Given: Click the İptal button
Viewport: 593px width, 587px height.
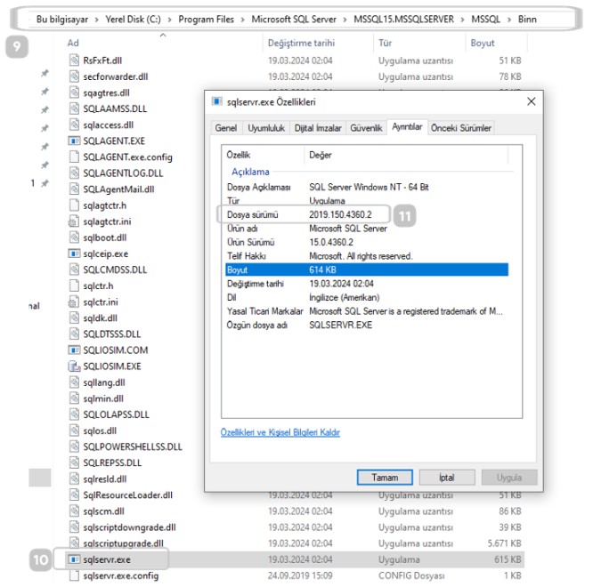Looking at the screenshot, I should (x=446, y=478).
